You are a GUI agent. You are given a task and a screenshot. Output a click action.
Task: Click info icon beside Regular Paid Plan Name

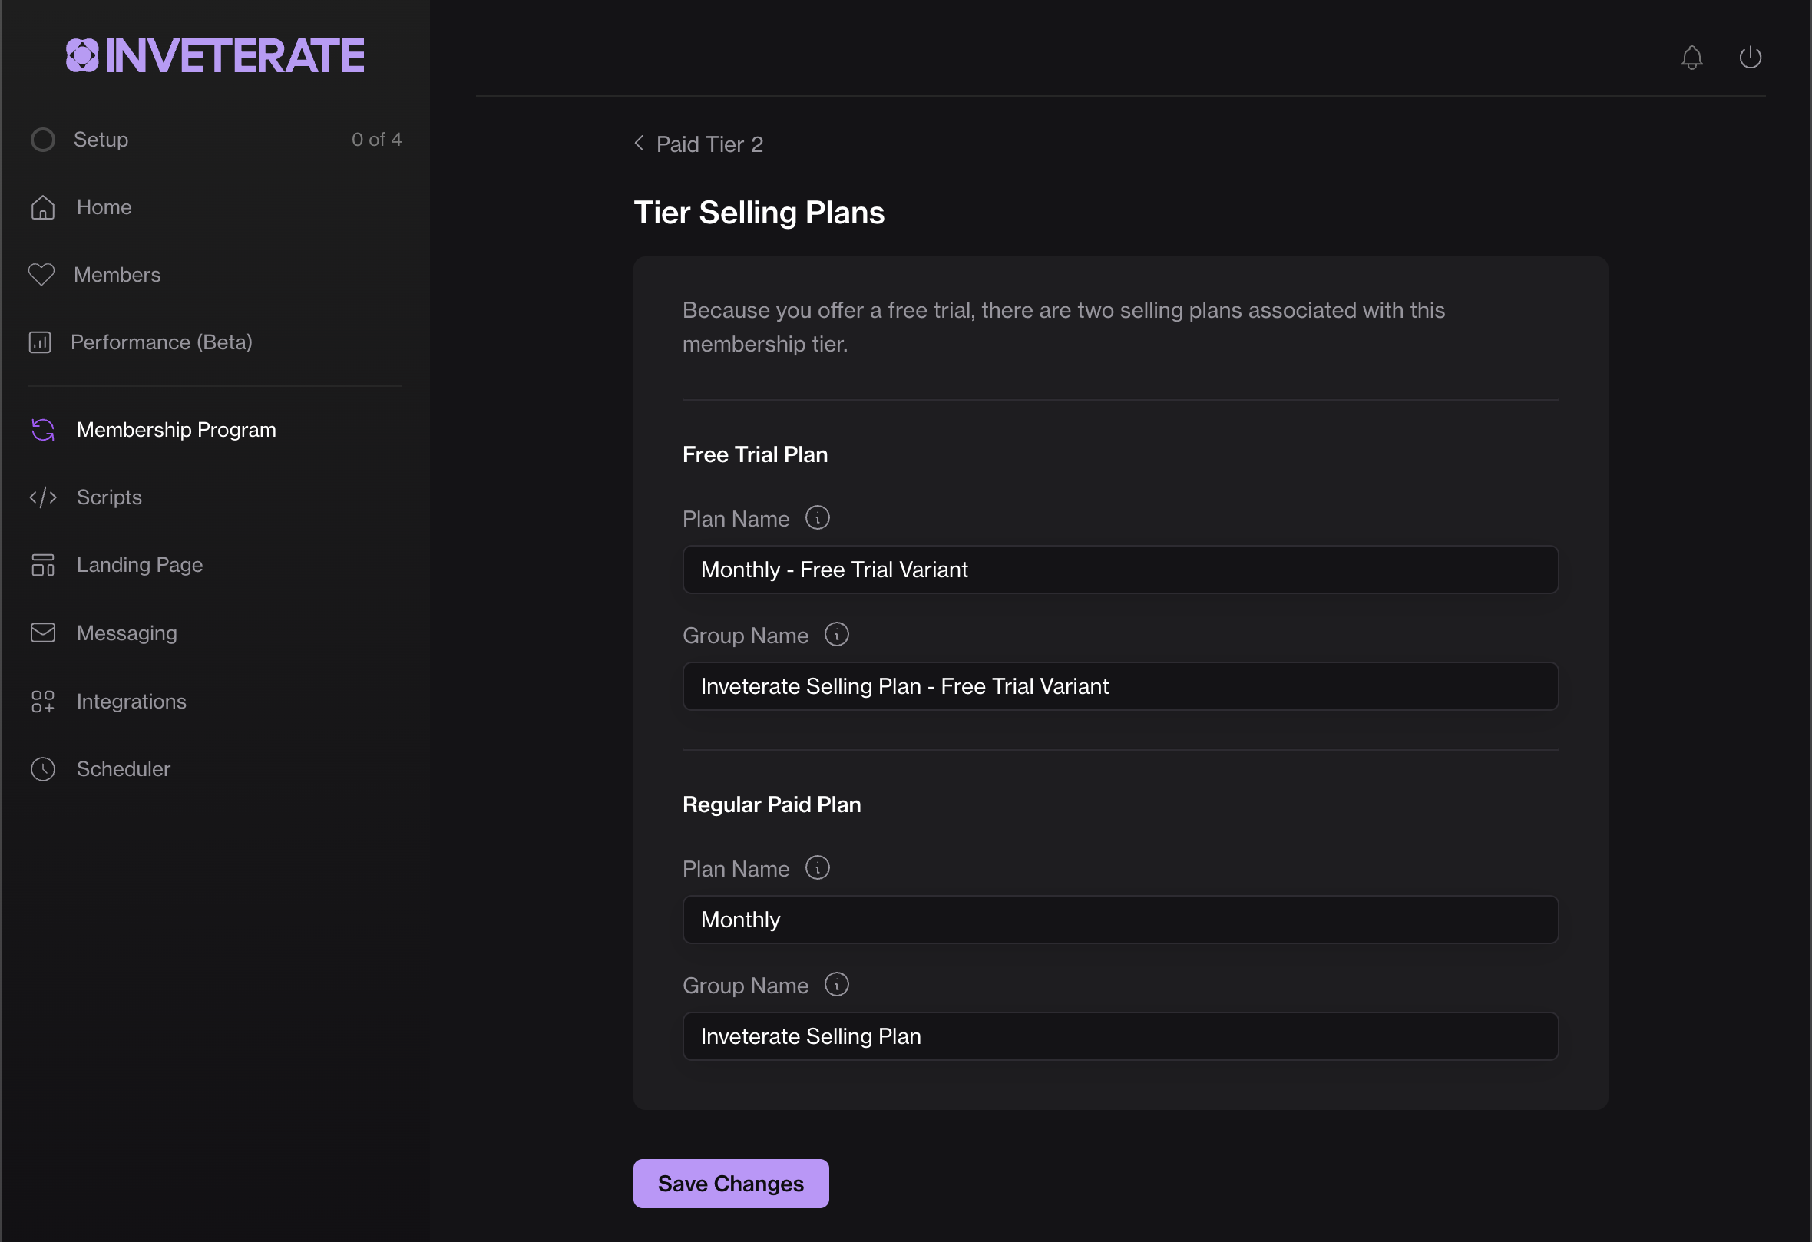817,867
